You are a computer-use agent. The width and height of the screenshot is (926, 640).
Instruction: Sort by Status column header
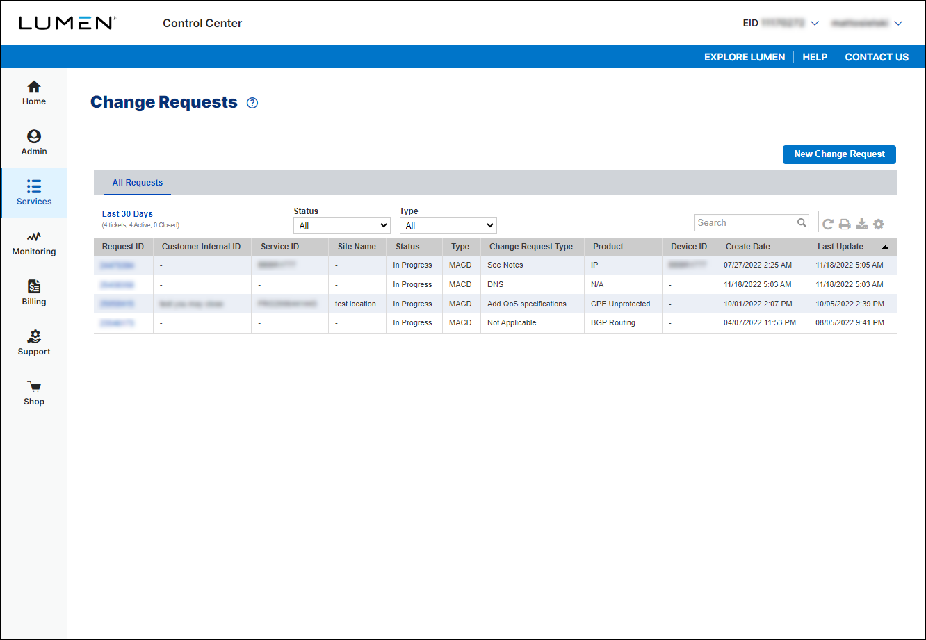coord(407,247)
